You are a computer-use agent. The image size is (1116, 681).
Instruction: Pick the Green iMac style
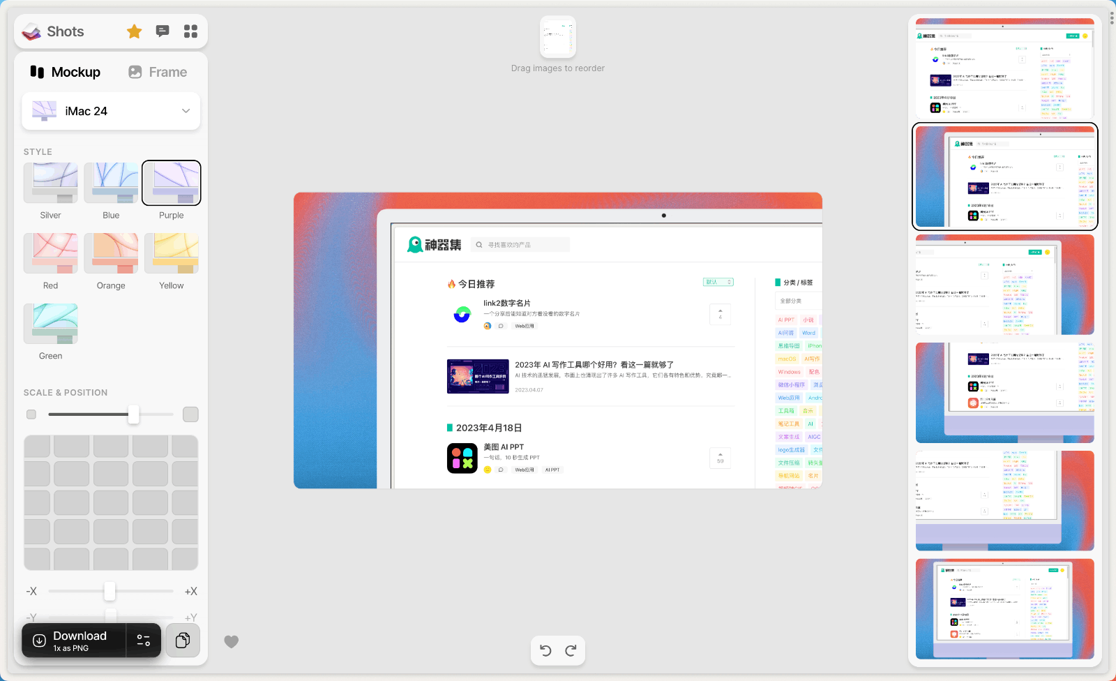[51, 324]
